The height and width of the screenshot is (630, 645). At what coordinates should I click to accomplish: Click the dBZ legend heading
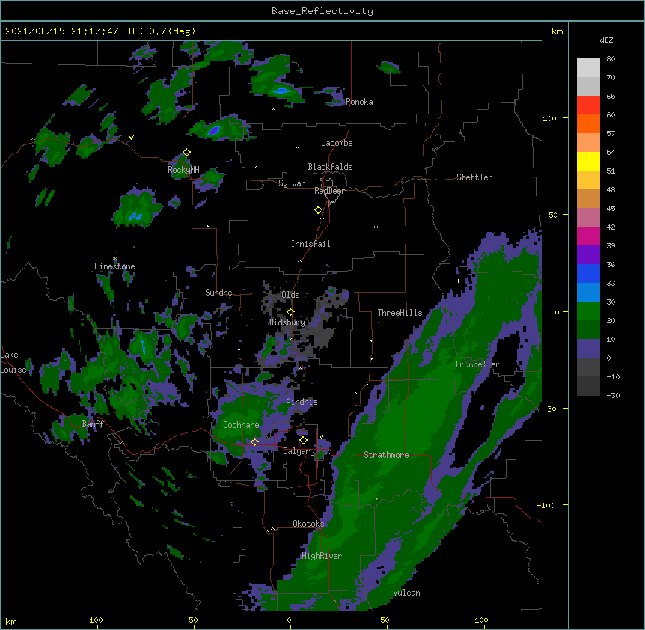pos(606,40)
